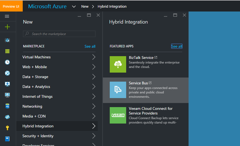Expand Internet of Things chevron arrow

(x=94, y=96)
